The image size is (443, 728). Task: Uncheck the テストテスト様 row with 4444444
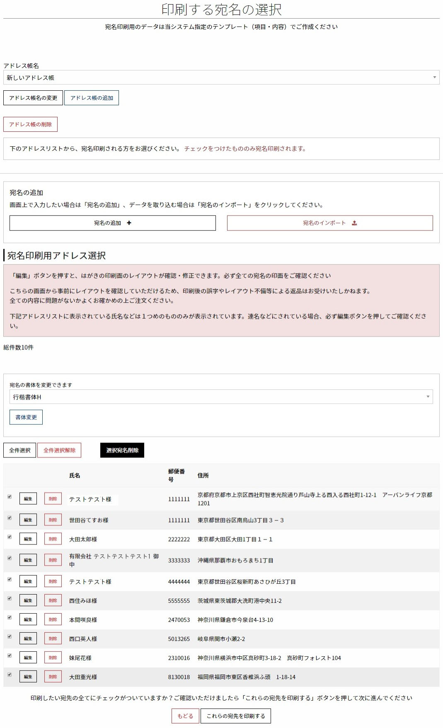click(x=10, y=579)
